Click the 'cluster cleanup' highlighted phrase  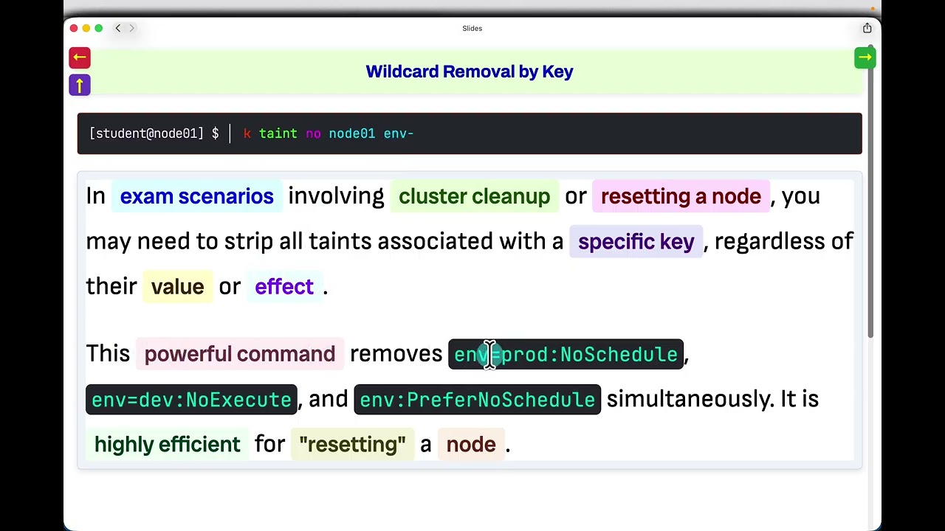click(474, 196)
